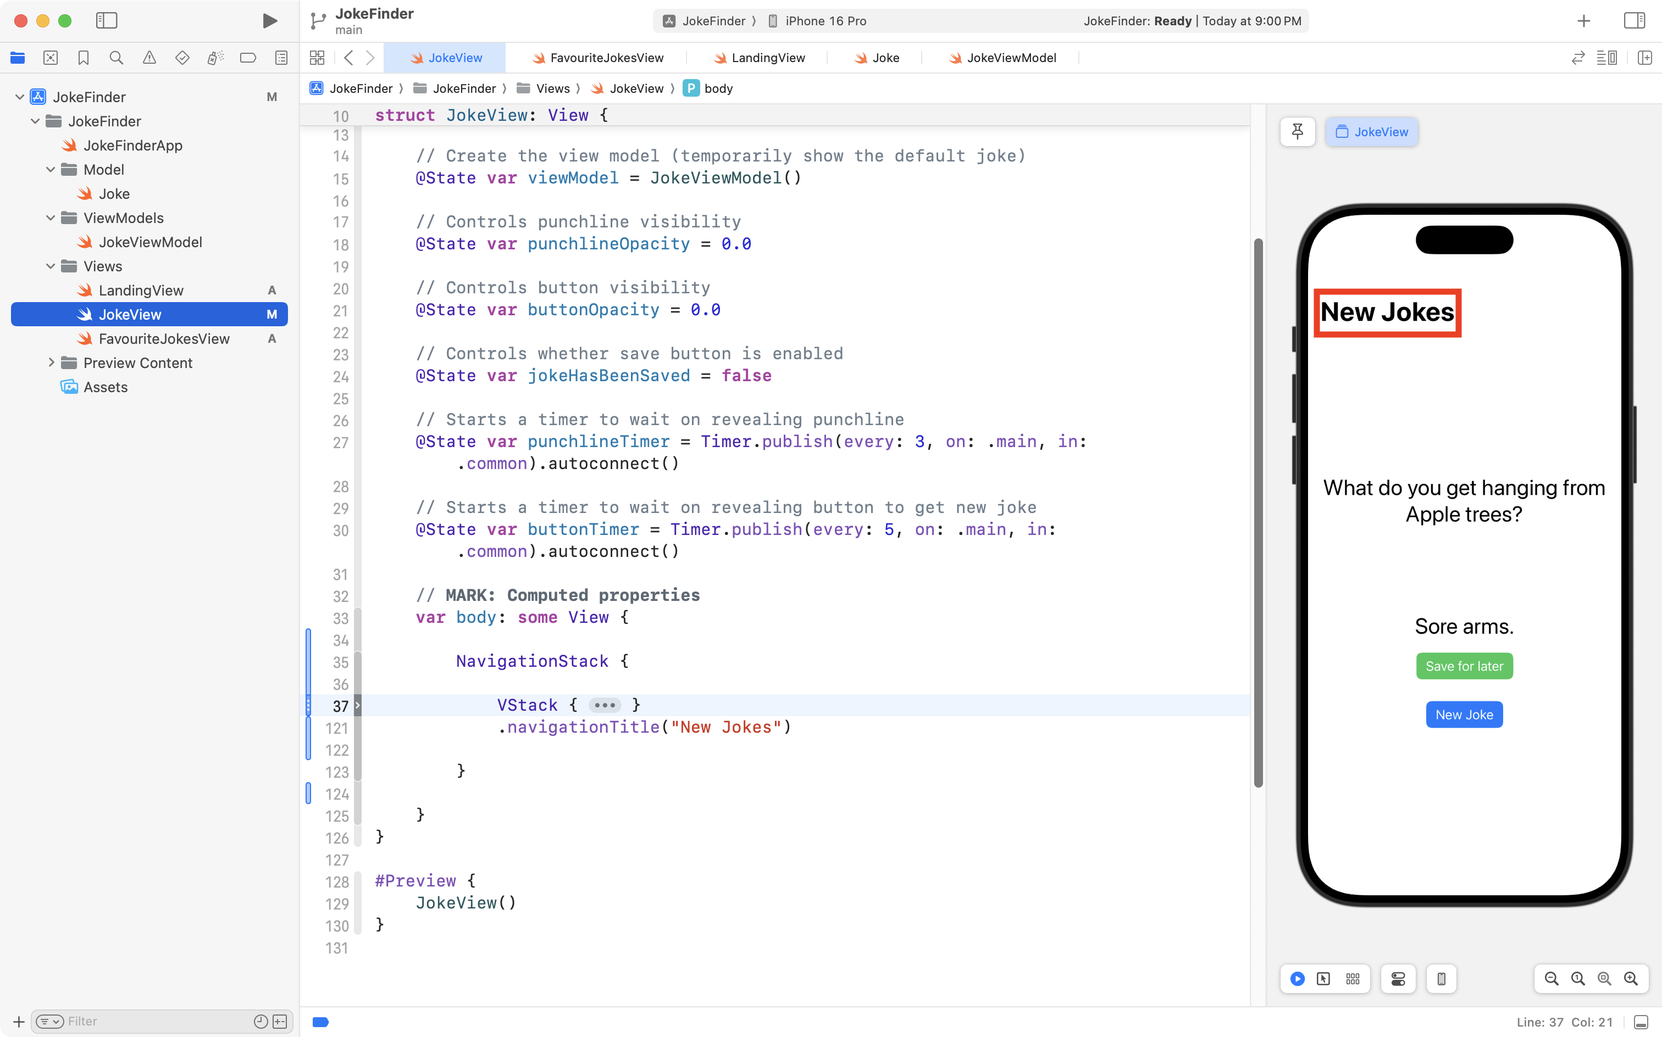1662x1037 pixels.
Task: Open the Bookmark navigator icon
Action: (x=83, y=58)
